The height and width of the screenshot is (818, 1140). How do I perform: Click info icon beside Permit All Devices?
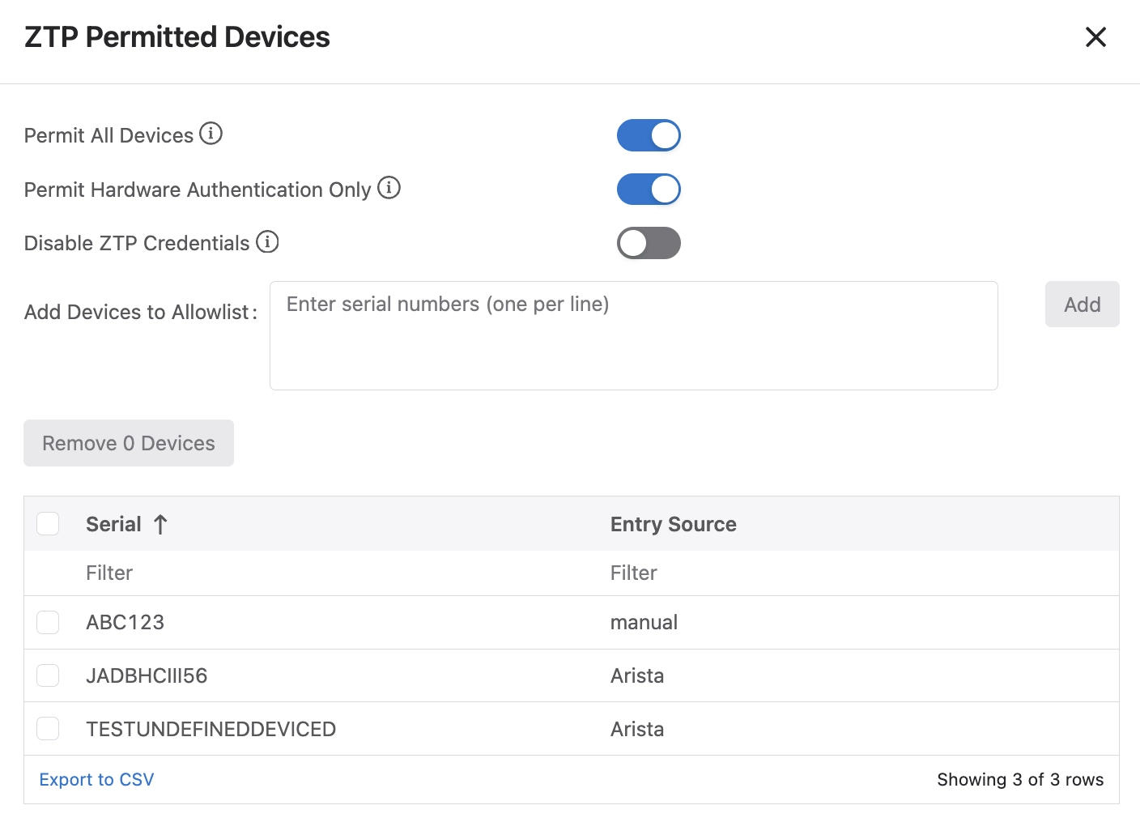[x=211, y=134]
